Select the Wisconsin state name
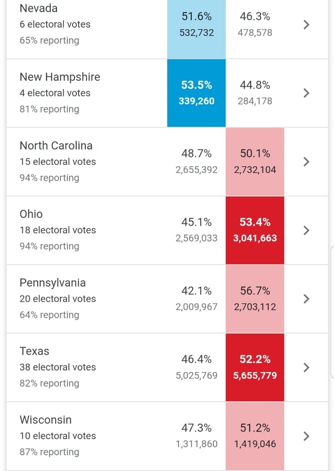 click(46, 420)
